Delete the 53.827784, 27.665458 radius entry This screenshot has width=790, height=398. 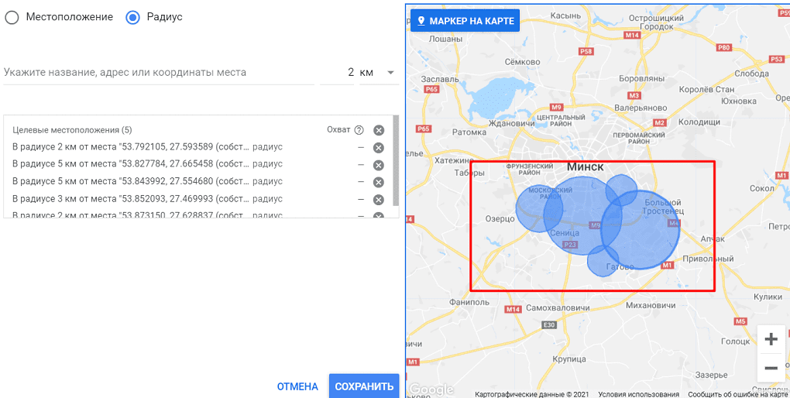point(379,165)
